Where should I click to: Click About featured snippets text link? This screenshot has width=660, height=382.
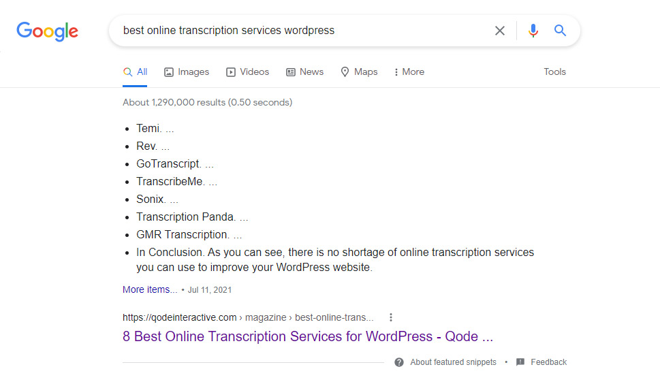coord(453,362)
